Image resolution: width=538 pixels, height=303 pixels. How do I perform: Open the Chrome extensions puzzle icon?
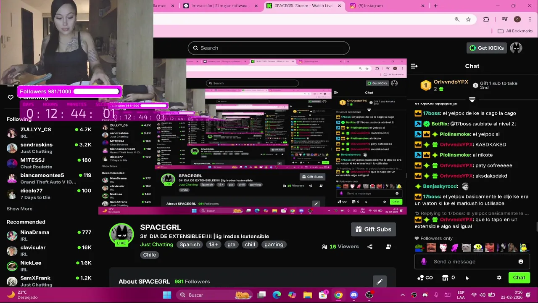486,19
